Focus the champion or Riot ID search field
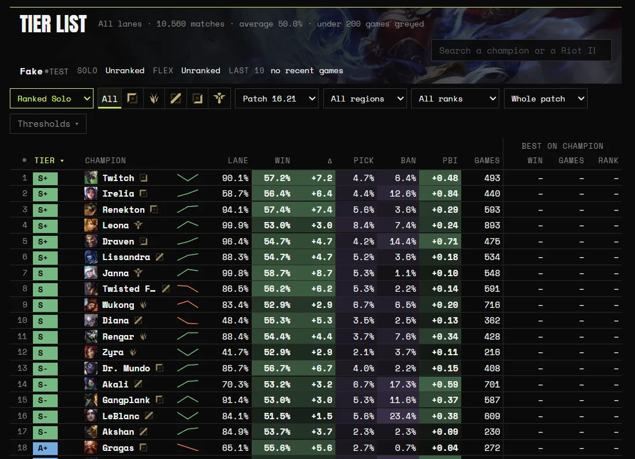Viewport: 635px width, 459px height. pos(521,50)
